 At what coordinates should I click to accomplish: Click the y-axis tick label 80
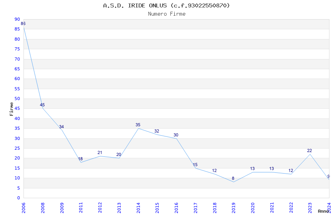pos(17,39)
